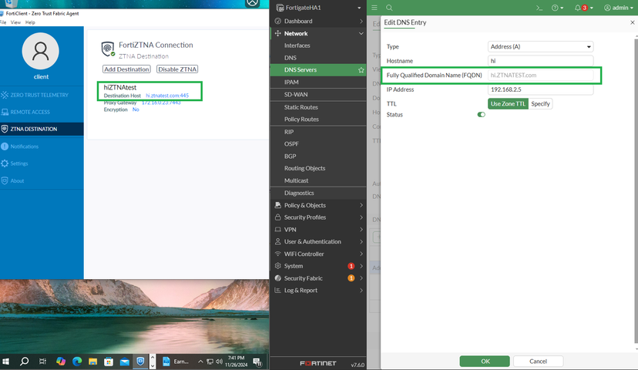
Task: Collapse the Network menu chevron
Action: (361, 33)
